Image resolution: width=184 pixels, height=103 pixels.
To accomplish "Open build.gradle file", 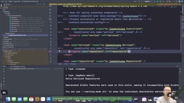I will click(8, 39).
